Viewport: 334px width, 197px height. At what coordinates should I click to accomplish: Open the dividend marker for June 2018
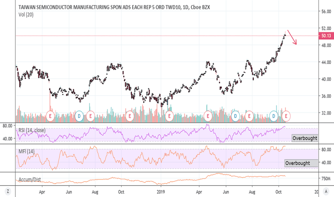tap(79, 116)
